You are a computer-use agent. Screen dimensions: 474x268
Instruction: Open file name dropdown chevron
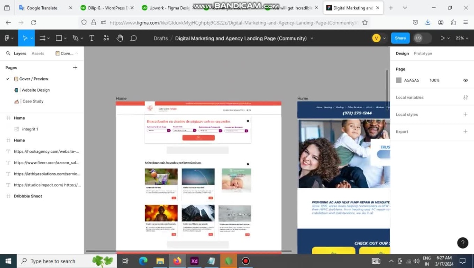coord(312,38)
